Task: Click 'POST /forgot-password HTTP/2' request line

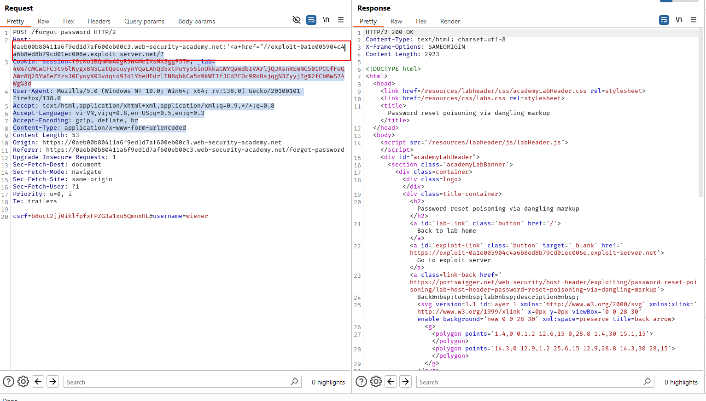Action: pyautogui.click(x=64, y=32)
